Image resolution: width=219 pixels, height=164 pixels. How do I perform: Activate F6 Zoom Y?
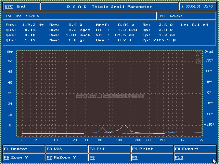click(24, 158)
